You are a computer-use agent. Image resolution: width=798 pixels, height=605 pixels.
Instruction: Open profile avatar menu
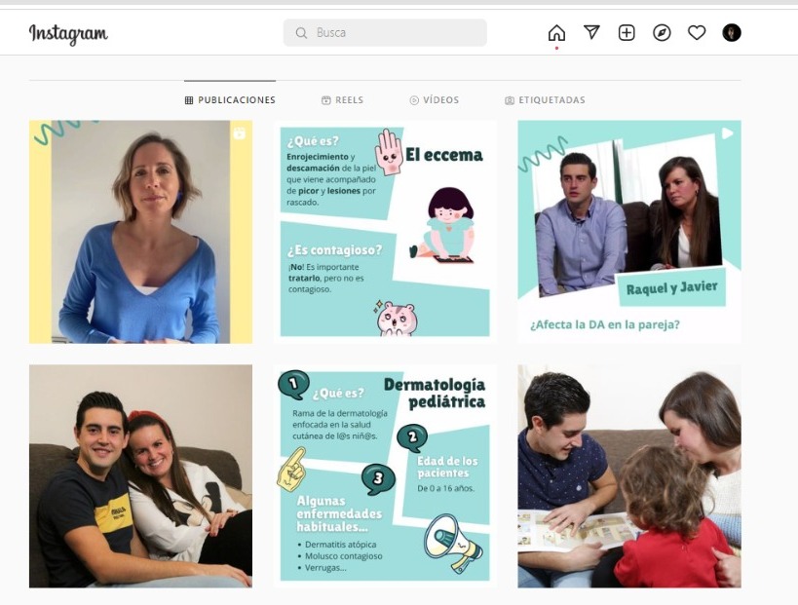click(732, 32)
